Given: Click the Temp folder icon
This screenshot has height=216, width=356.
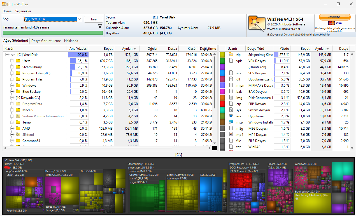Looking at the screenshot, I should 18,122.
